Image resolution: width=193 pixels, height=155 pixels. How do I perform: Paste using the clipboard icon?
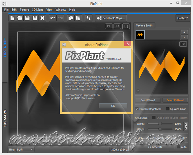click(78, 18)
